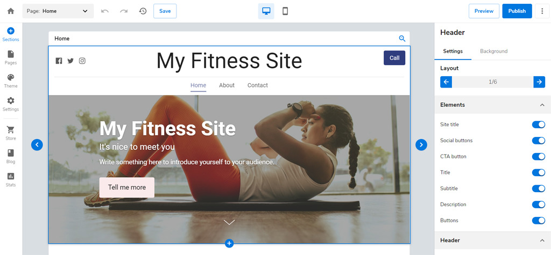Turn off the Subtitle toggle

pyautogui.click(x=538, y=188)
